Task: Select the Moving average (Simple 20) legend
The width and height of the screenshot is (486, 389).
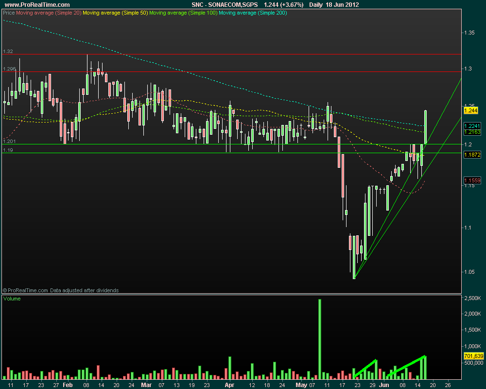Action: [x=49, y=13]
